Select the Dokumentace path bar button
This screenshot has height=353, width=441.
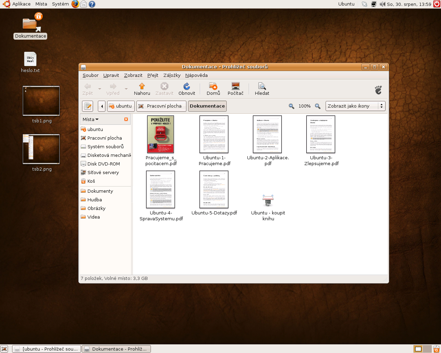(207, 106)
